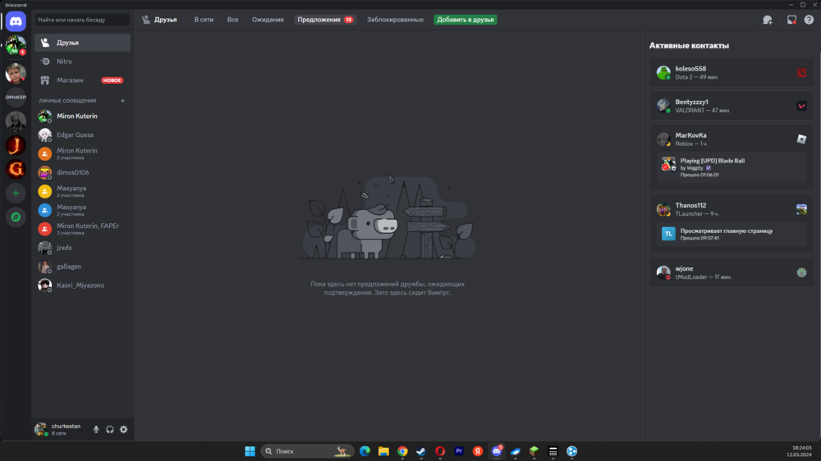This screenshot has width=821, height=461.
Task: Open user settings gear
Action: (x=124, y=430)
